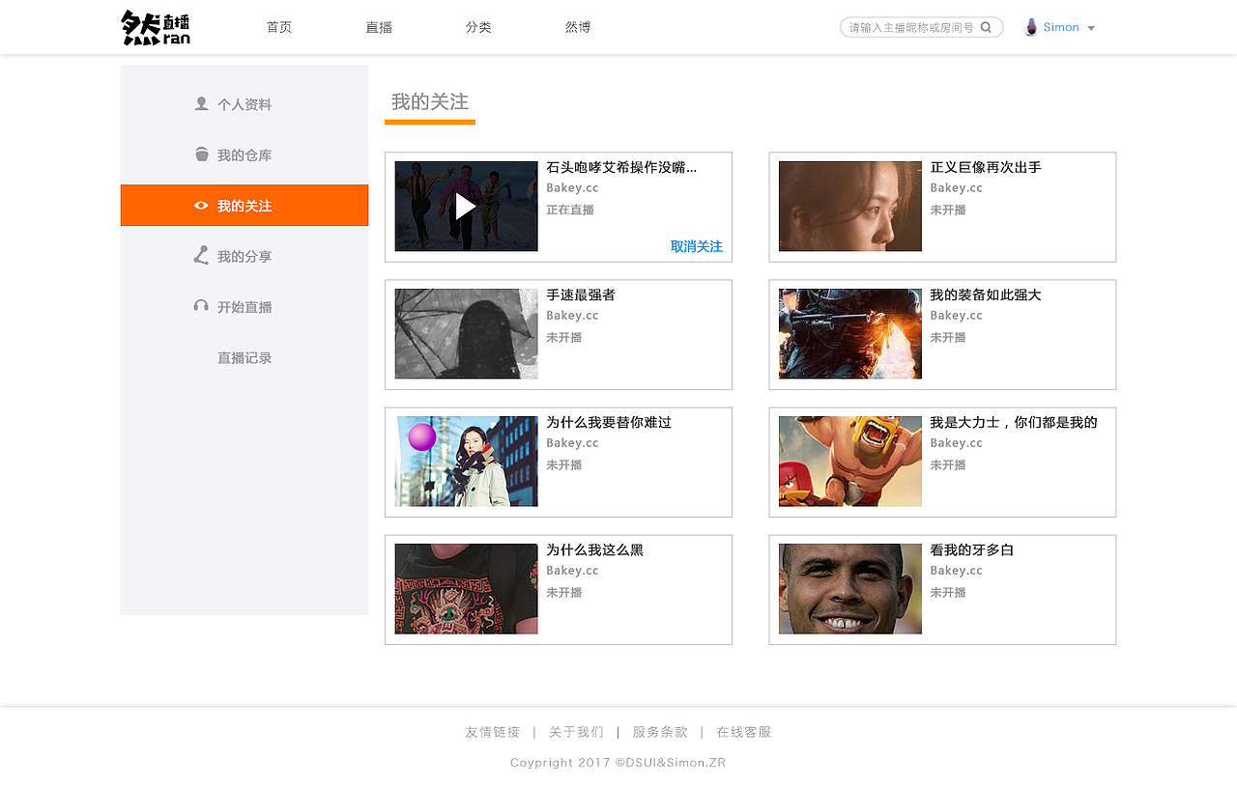The height and width of the screenshot is (787, 1237).
Task: Click the share icon beside 我的分享
Action: coord(201,255)
